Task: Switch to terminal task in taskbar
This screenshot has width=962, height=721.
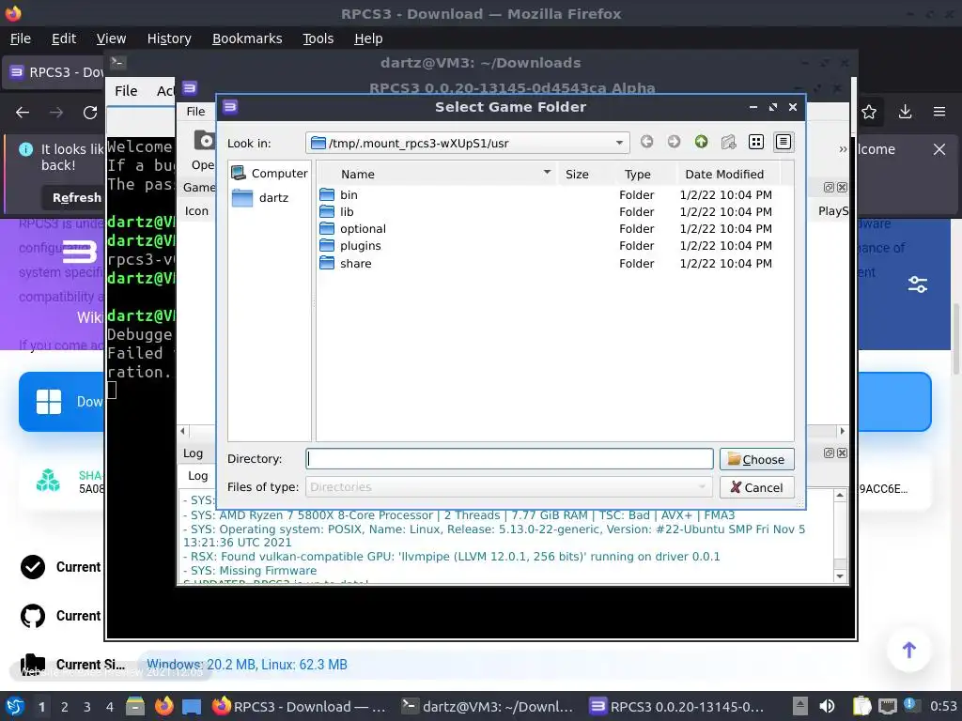Action: click(x=488, y=706)
